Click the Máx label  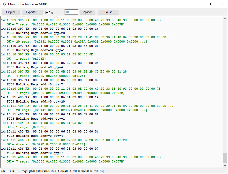click(x=49, y=13)
